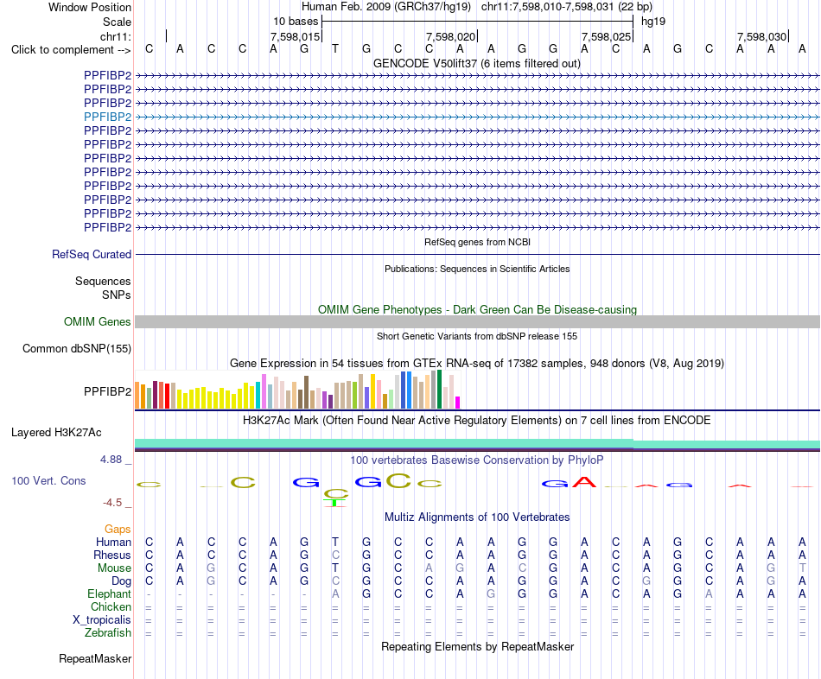
Task: Open 'Short Genetic Variants from dbSNP' title
Action: click(477, 336)
